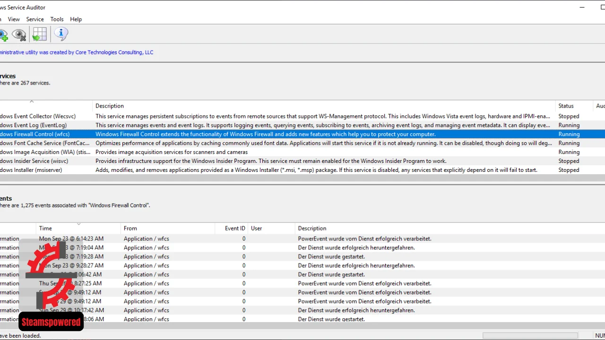Select the Windows Image Acquisition (WIA) row
This screenshot has width=605, height=340.
pyautogui.click(x=302, y=152)
